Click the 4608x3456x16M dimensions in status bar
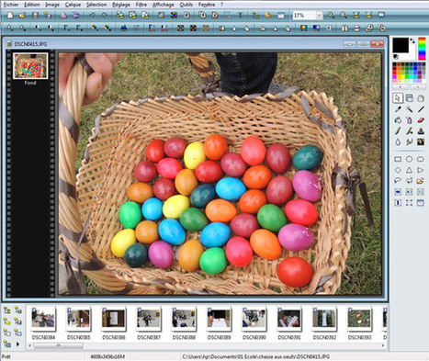The height and width of the screenshot is (361, 429). tap(107, 356)
